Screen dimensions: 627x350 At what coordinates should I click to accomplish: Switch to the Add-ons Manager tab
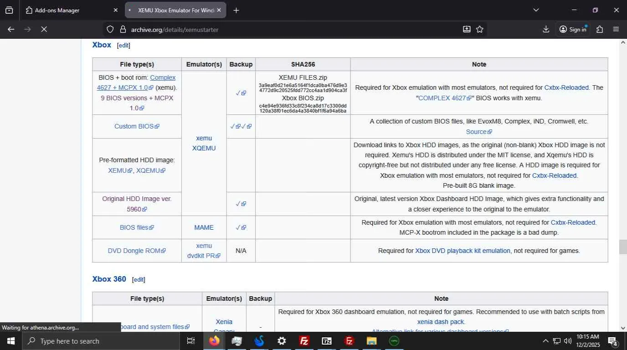tap(72, 10)
